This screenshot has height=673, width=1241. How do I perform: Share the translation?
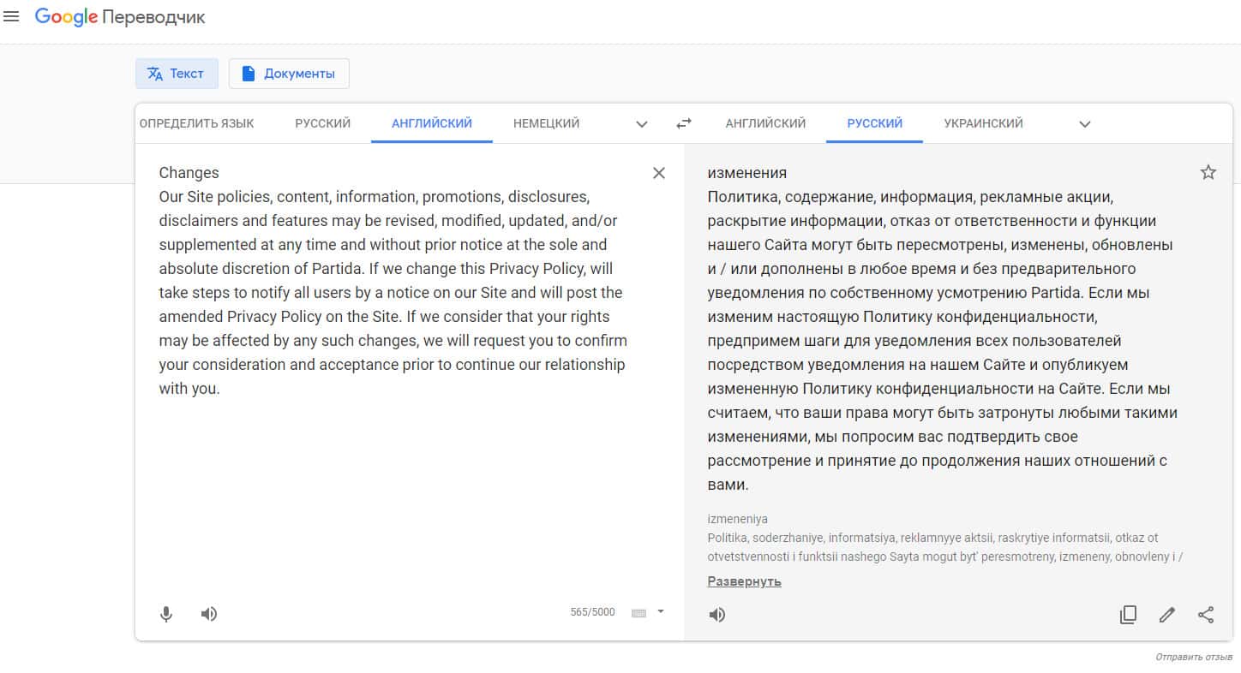tap(1206, 615)
